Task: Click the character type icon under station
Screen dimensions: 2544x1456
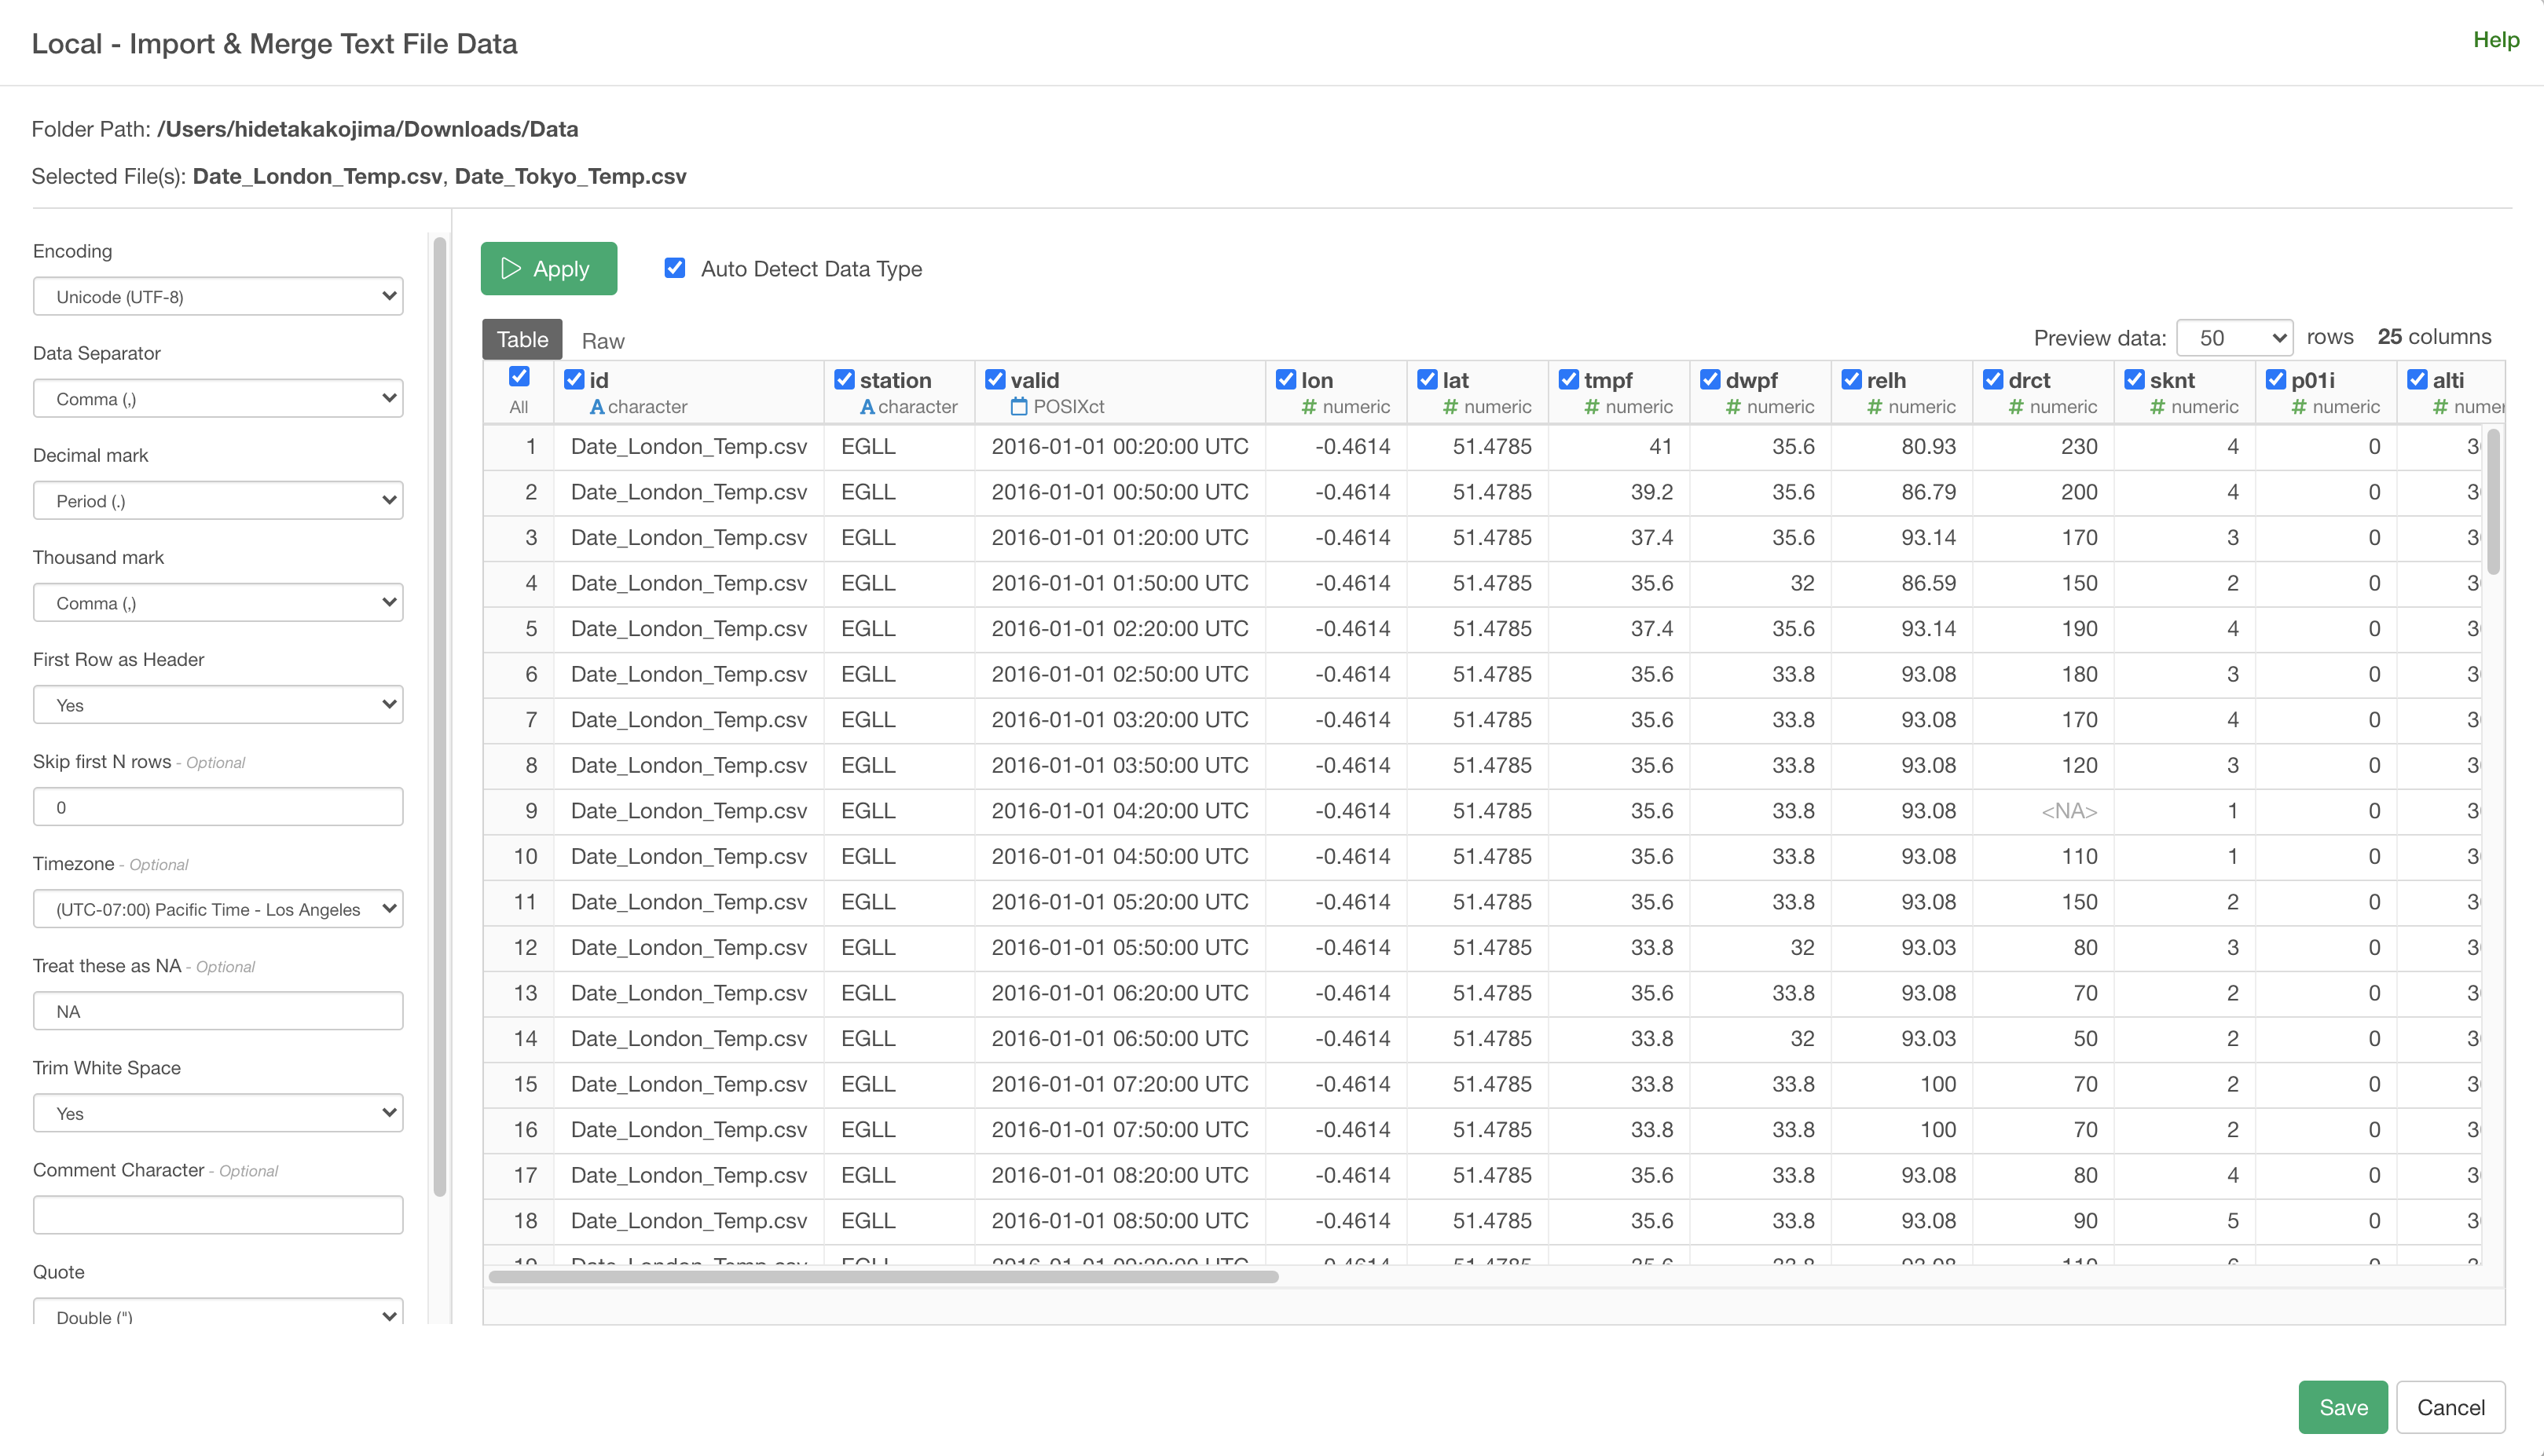Action: tap(867, 407)
